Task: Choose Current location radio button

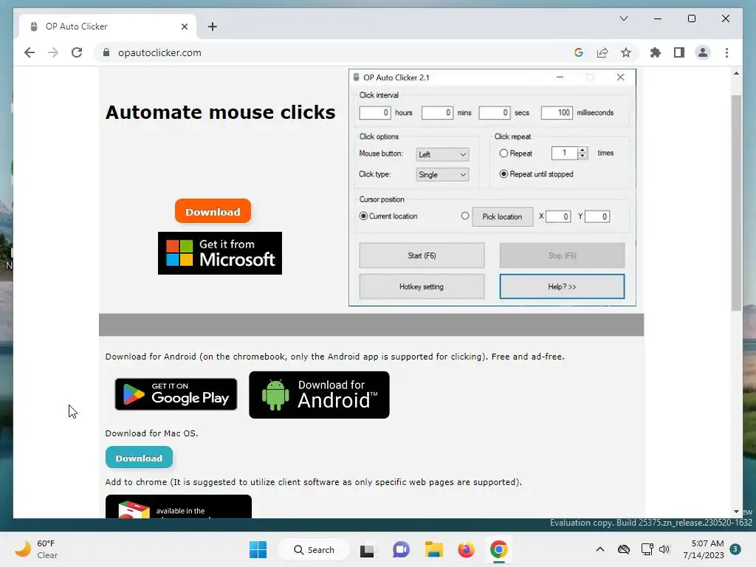Action: (363, 216)
